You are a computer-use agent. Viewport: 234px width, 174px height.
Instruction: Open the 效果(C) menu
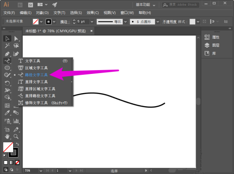[93, 13]
